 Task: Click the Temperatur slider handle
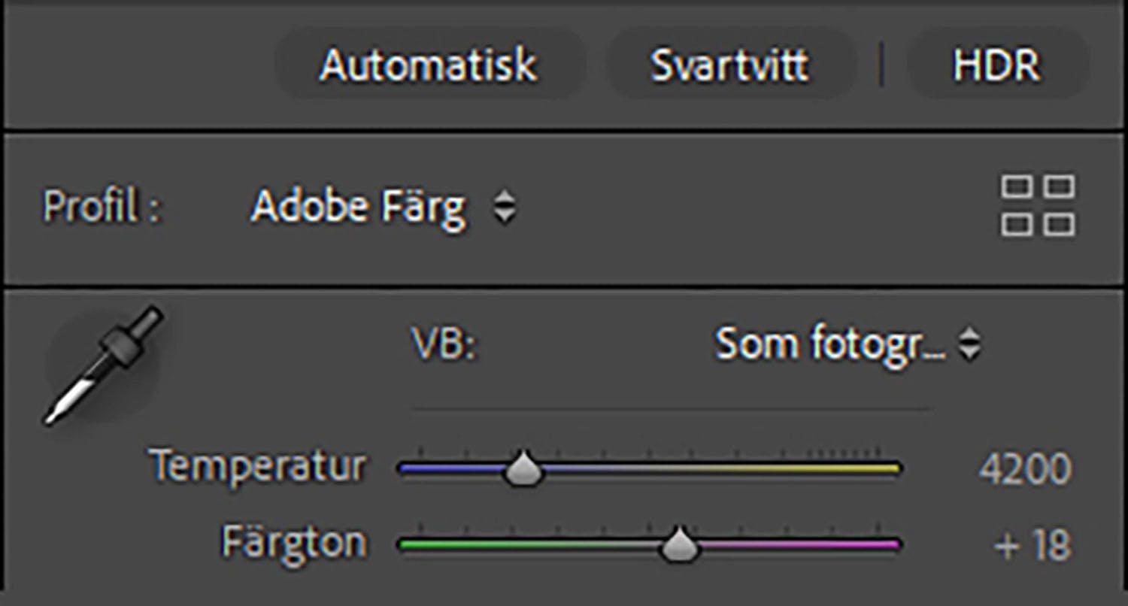tap(523, 470)
